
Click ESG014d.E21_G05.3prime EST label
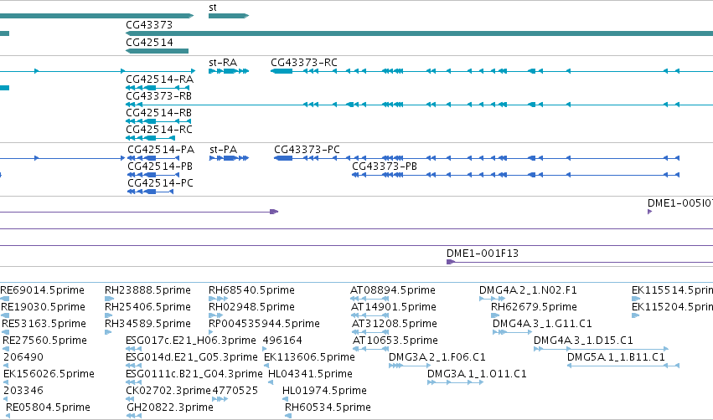click(x=192, y=357)
